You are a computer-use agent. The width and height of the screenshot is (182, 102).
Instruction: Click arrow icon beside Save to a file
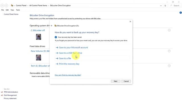57,58
